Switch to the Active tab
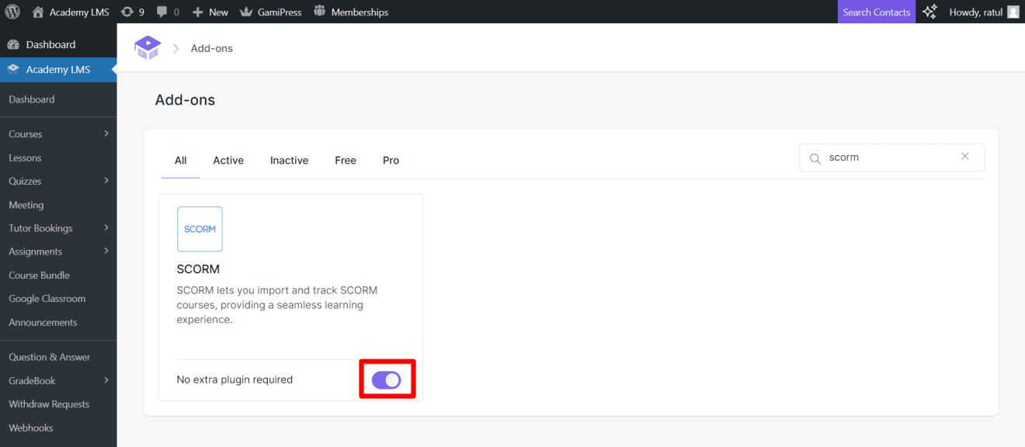 228,160
